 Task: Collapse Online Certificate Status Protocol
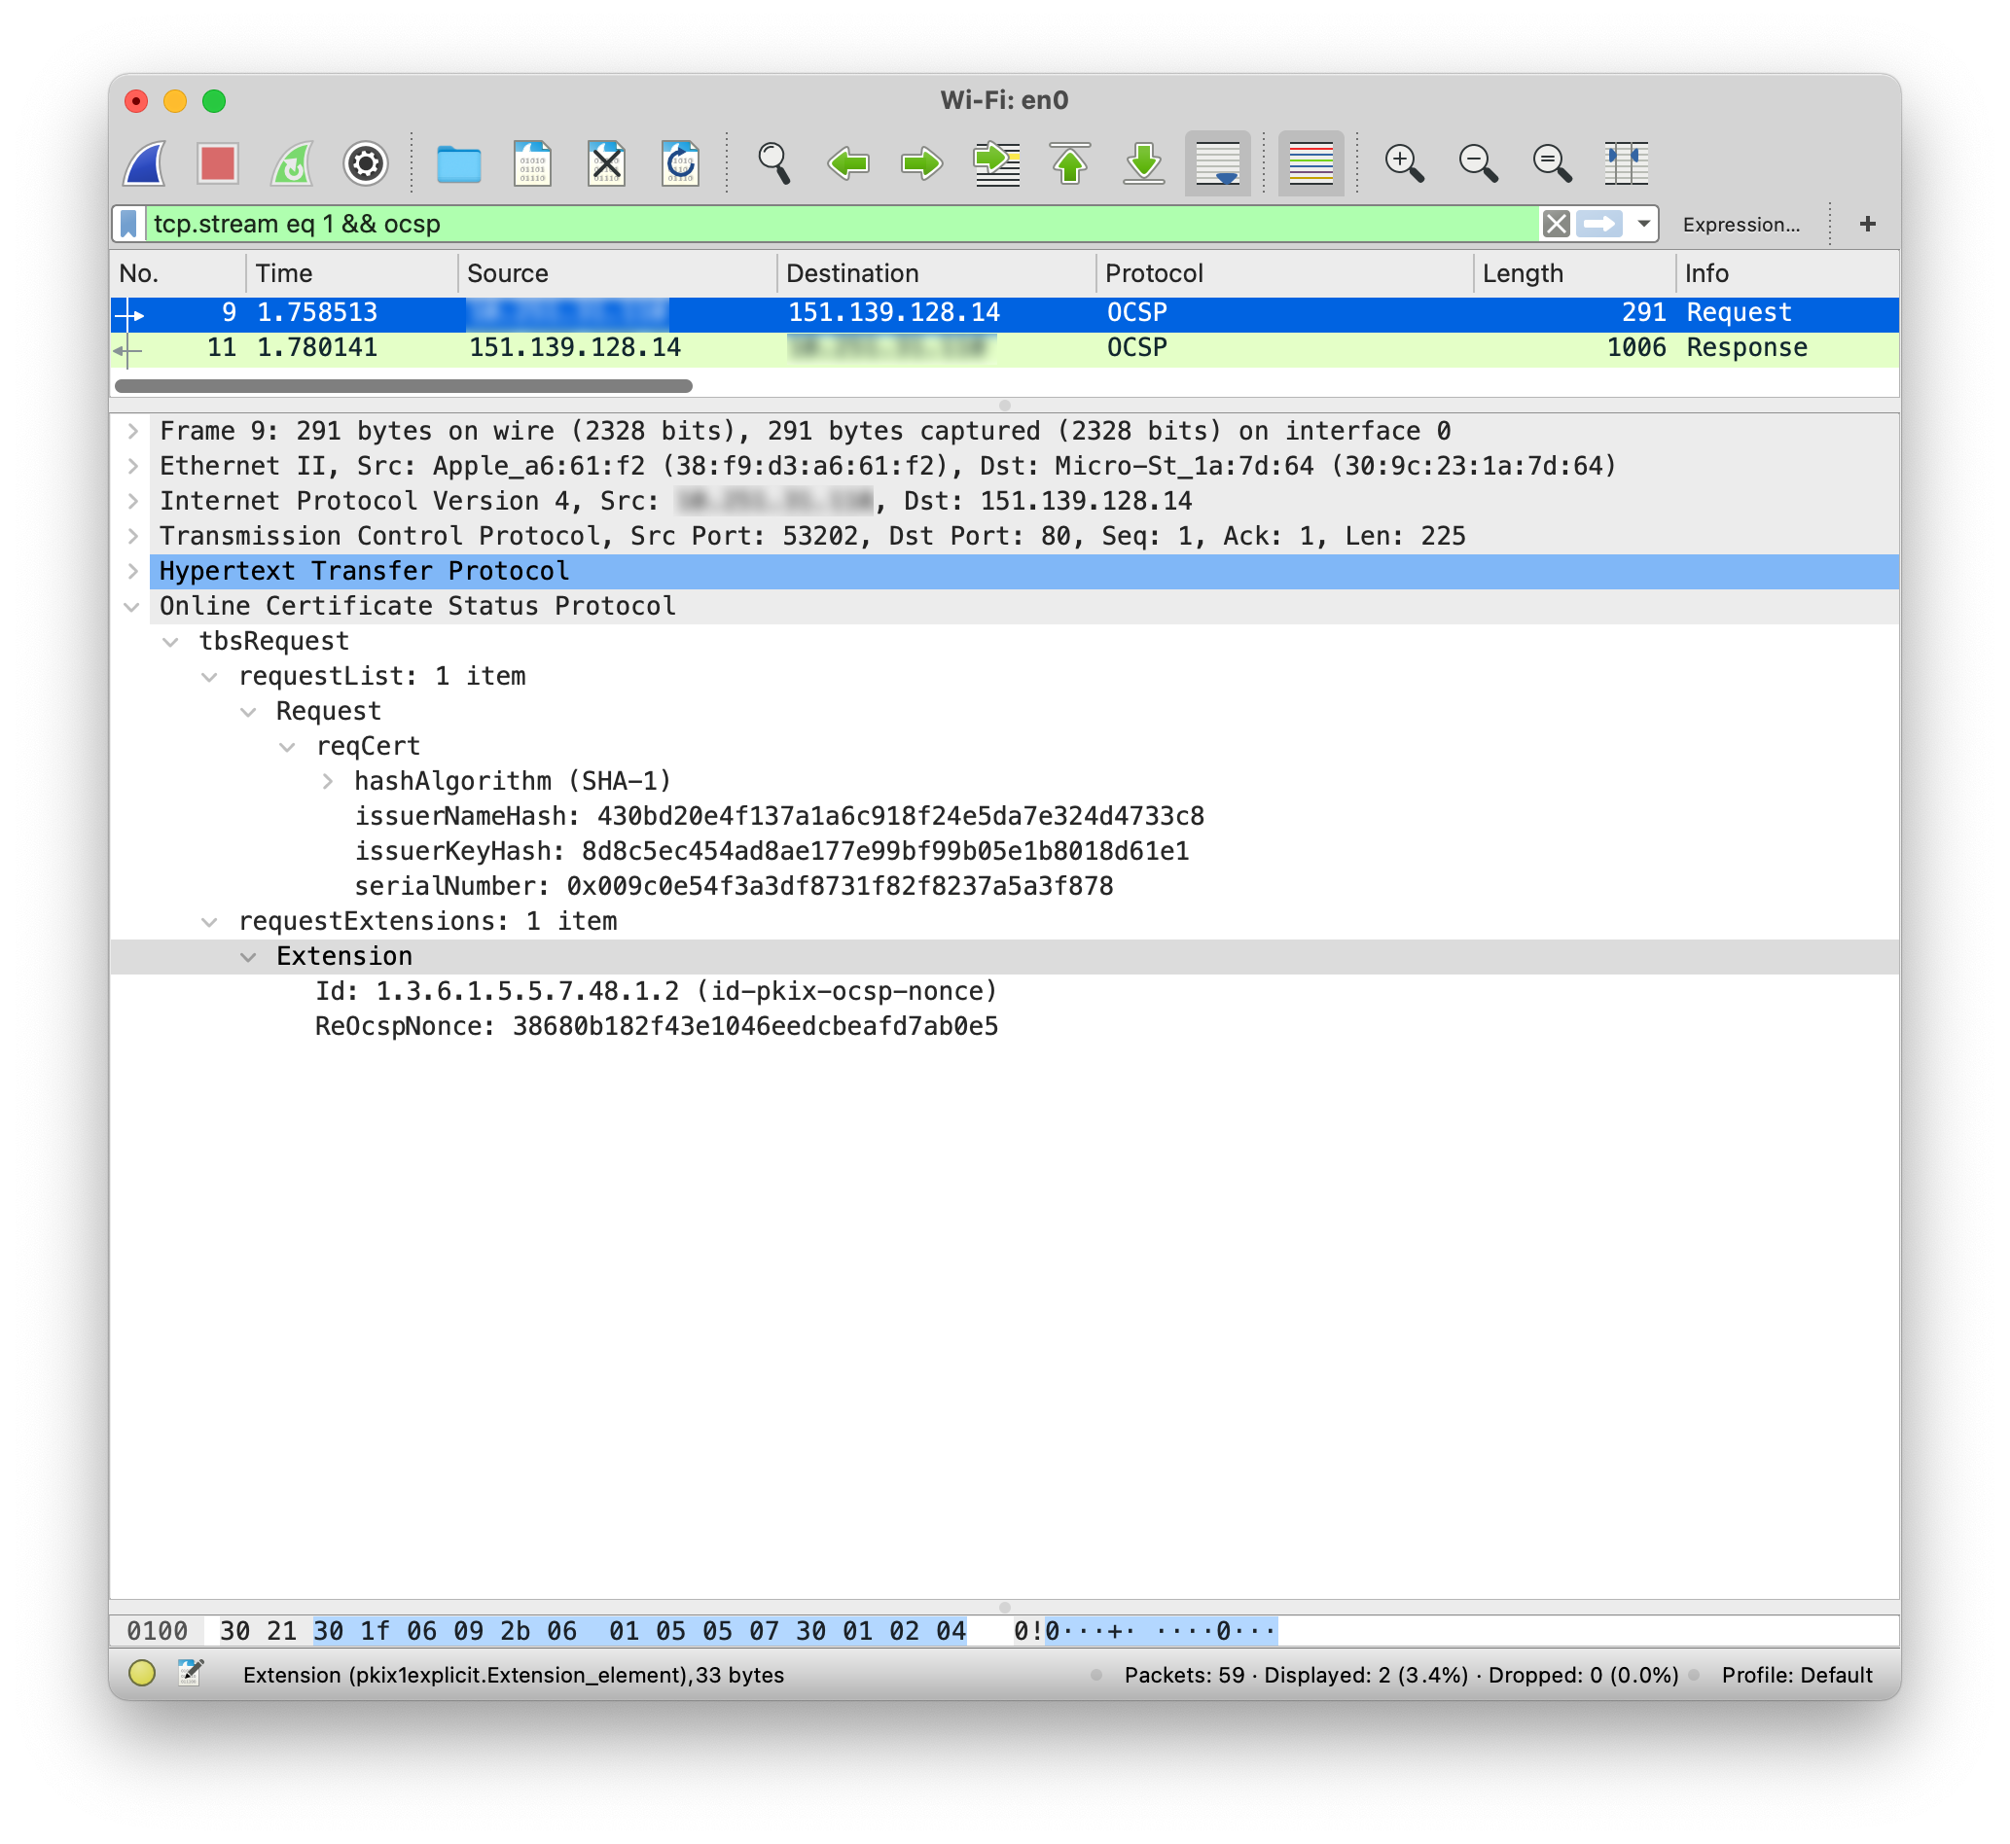[131, 607]
